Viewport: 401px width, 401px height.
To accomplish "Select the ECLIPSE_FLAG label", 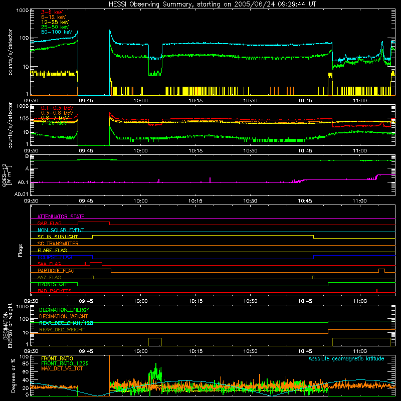I will tap(55, 257).
